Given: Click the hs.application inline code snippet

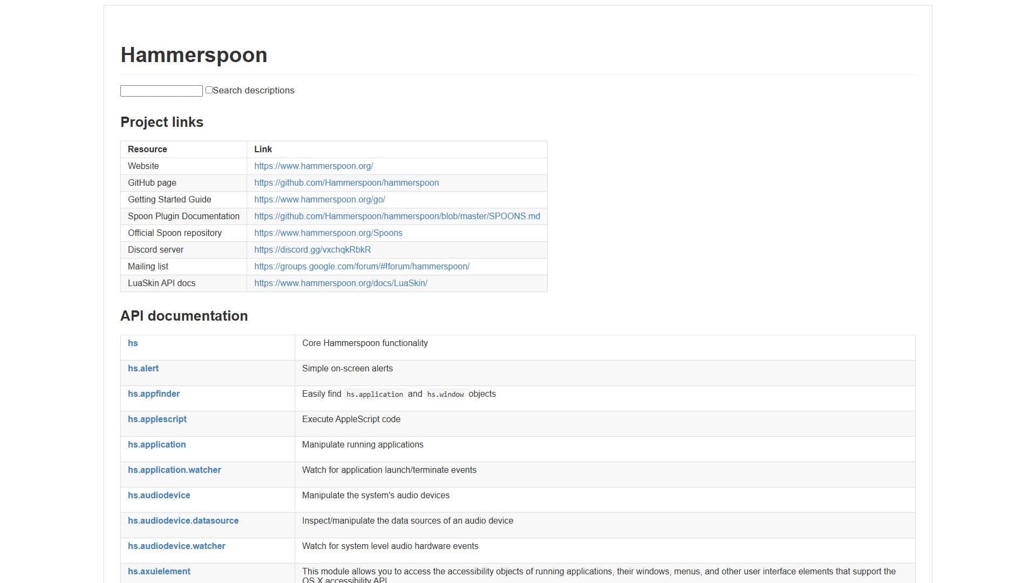Looking at the screenshot, I should pos(374,395).
